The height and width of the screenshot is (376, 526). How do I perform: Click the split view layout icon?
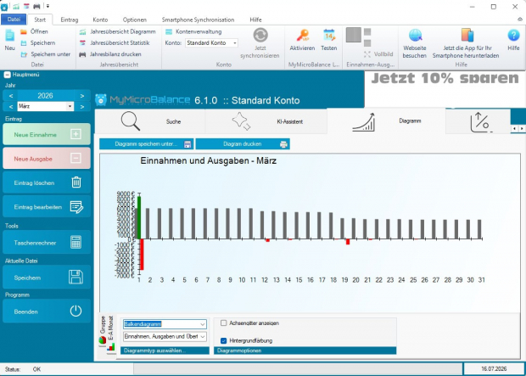[354, 35]
